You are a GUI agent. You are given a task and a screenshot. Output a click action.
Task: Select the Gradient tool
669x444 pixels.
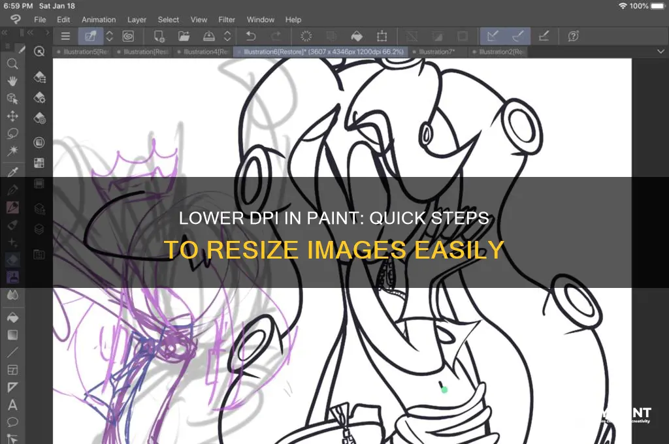pos(12,335)
